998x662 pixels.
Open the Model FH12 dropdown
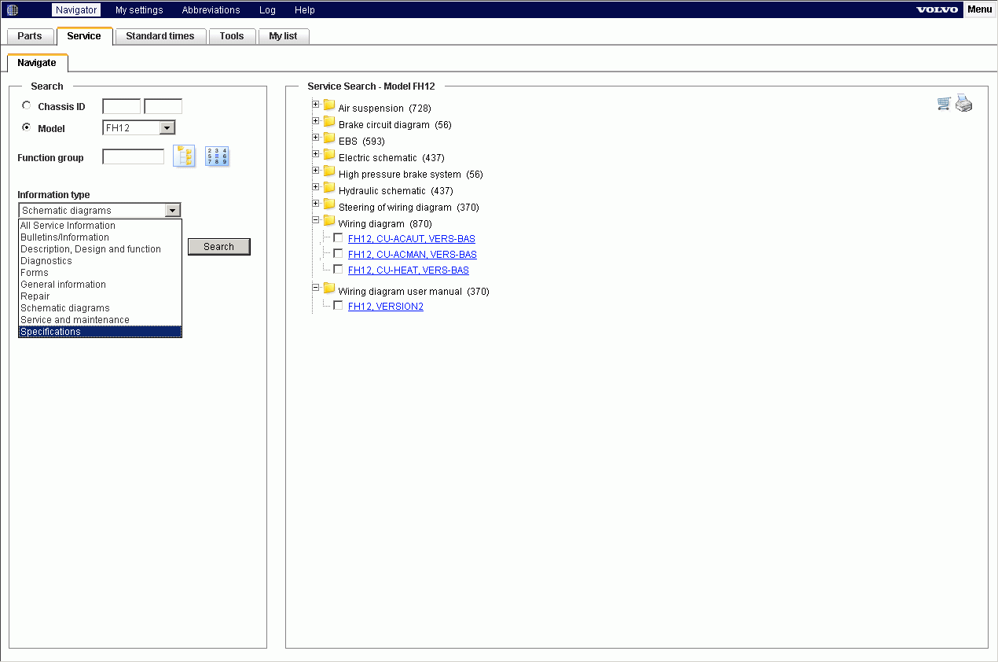139,127
